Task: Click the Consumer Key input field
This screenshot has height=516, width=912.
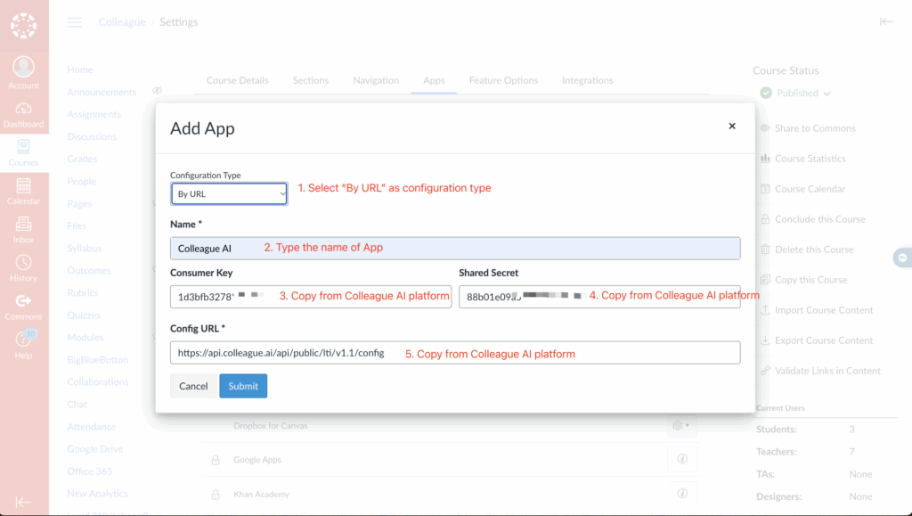Action: [x=310, y=297]
